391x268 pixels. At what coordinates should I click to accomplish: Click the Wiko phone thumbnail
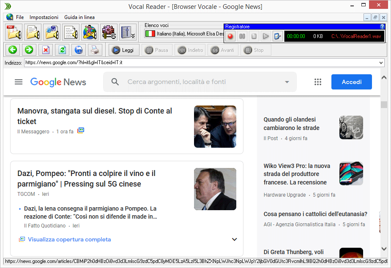pos(351,173)
